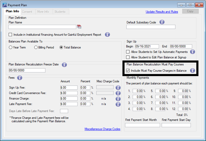Enable Allow Students to Set Up Automatic Payments
The height and width of the screenshot is (141, 206).
pyautogui.click(x=128, y=52)
